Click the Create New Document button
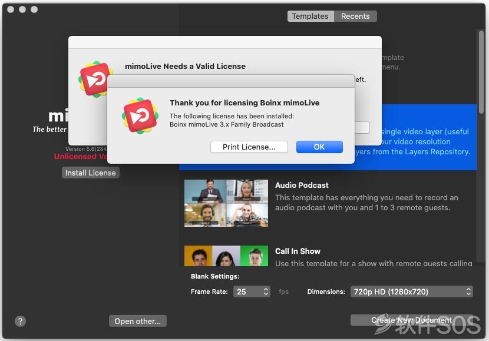Viewport: 489px width, 341px height. [411, 320]
